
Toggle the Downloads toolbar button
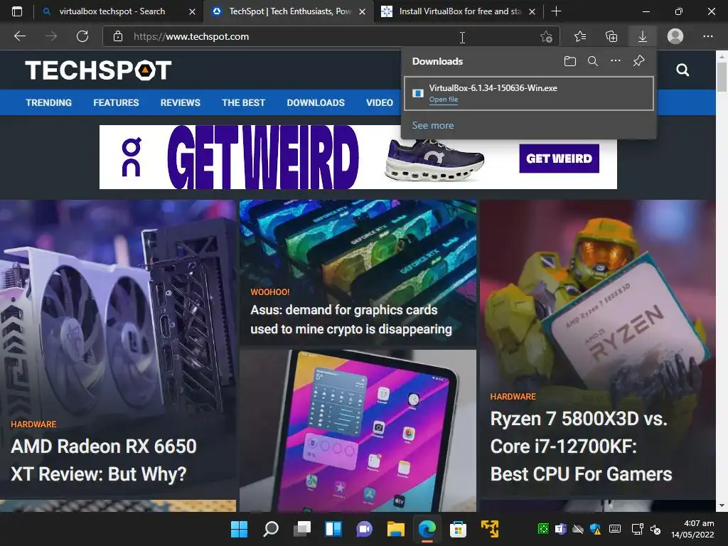(x=643, y=36)
